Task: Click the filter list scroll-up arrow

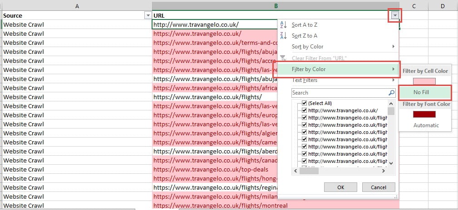Action: point(391,103)
